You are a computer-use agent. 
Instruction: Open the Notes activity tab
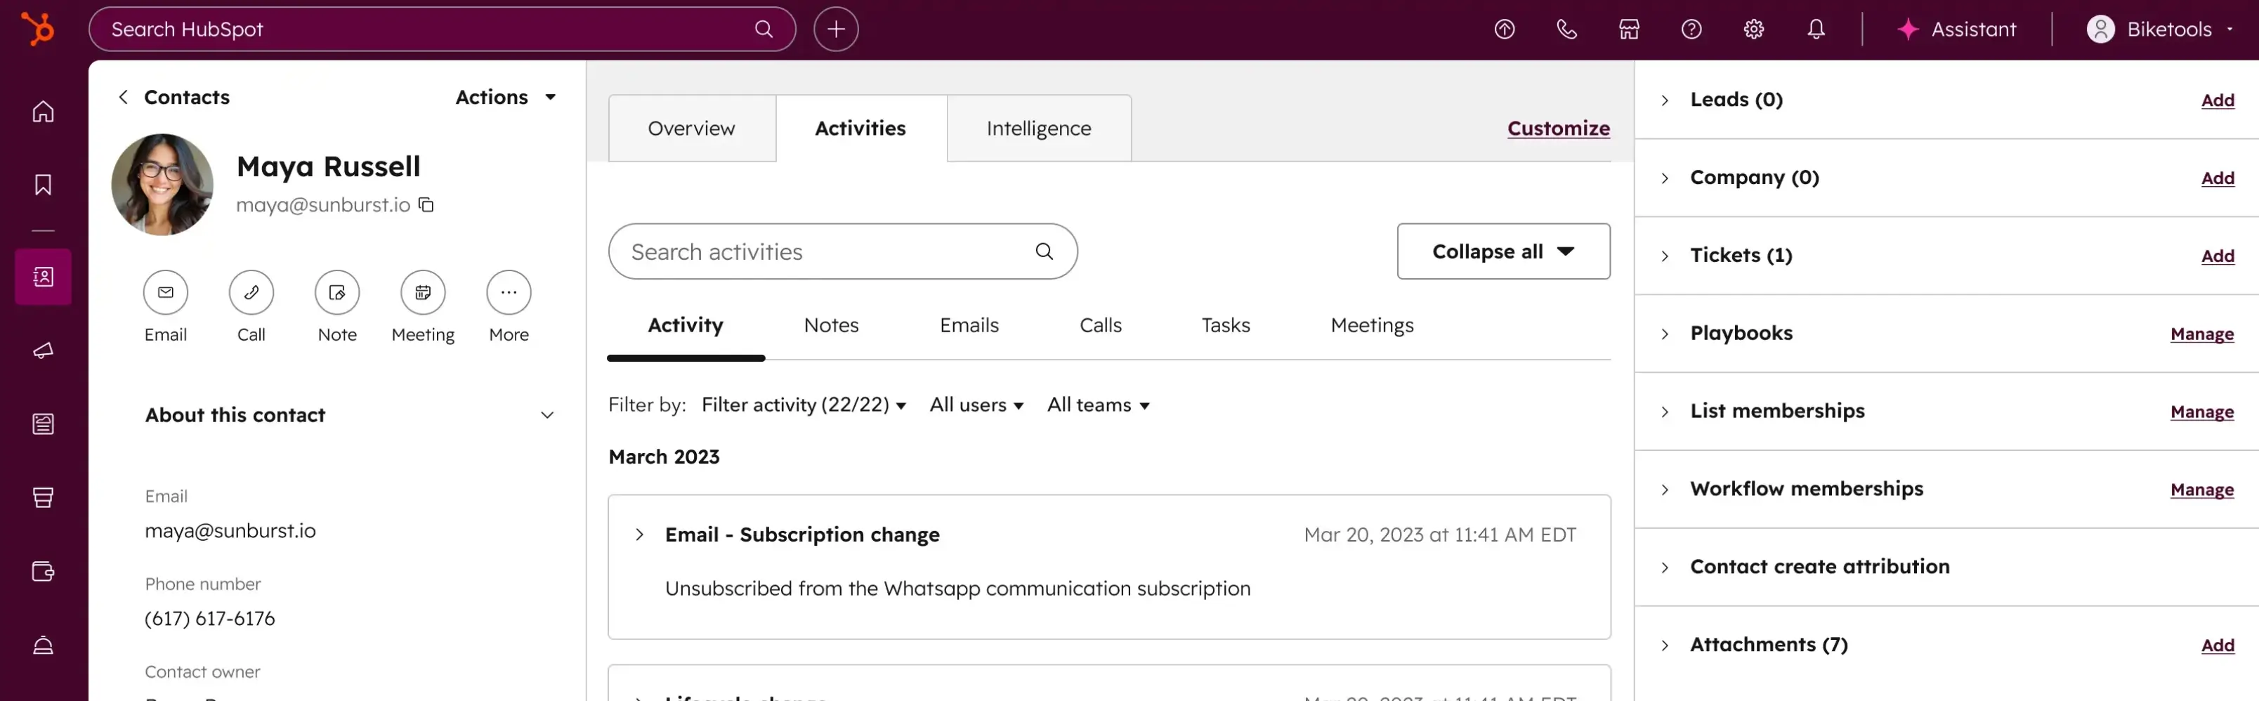coord(830,325)
